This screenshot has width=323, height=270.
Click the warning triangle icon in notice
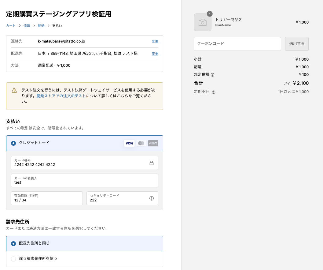pyautogui.click(x=14, y=90)
